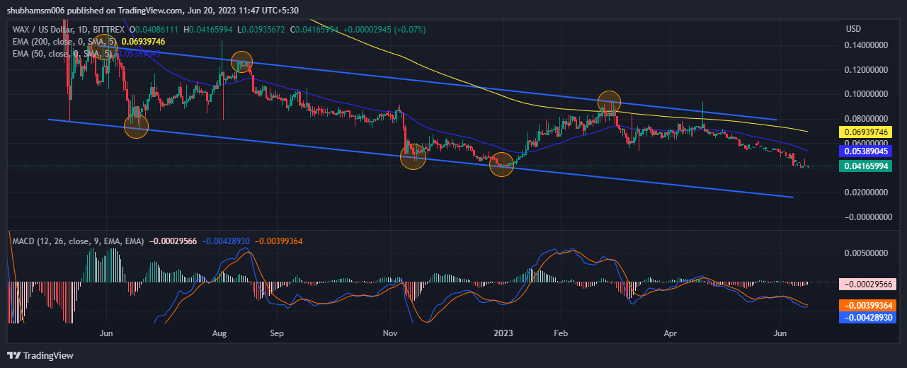
Task: Click the EMA (200, close, 0, SMA, 5) legend
Action: (x=66, y=42)
